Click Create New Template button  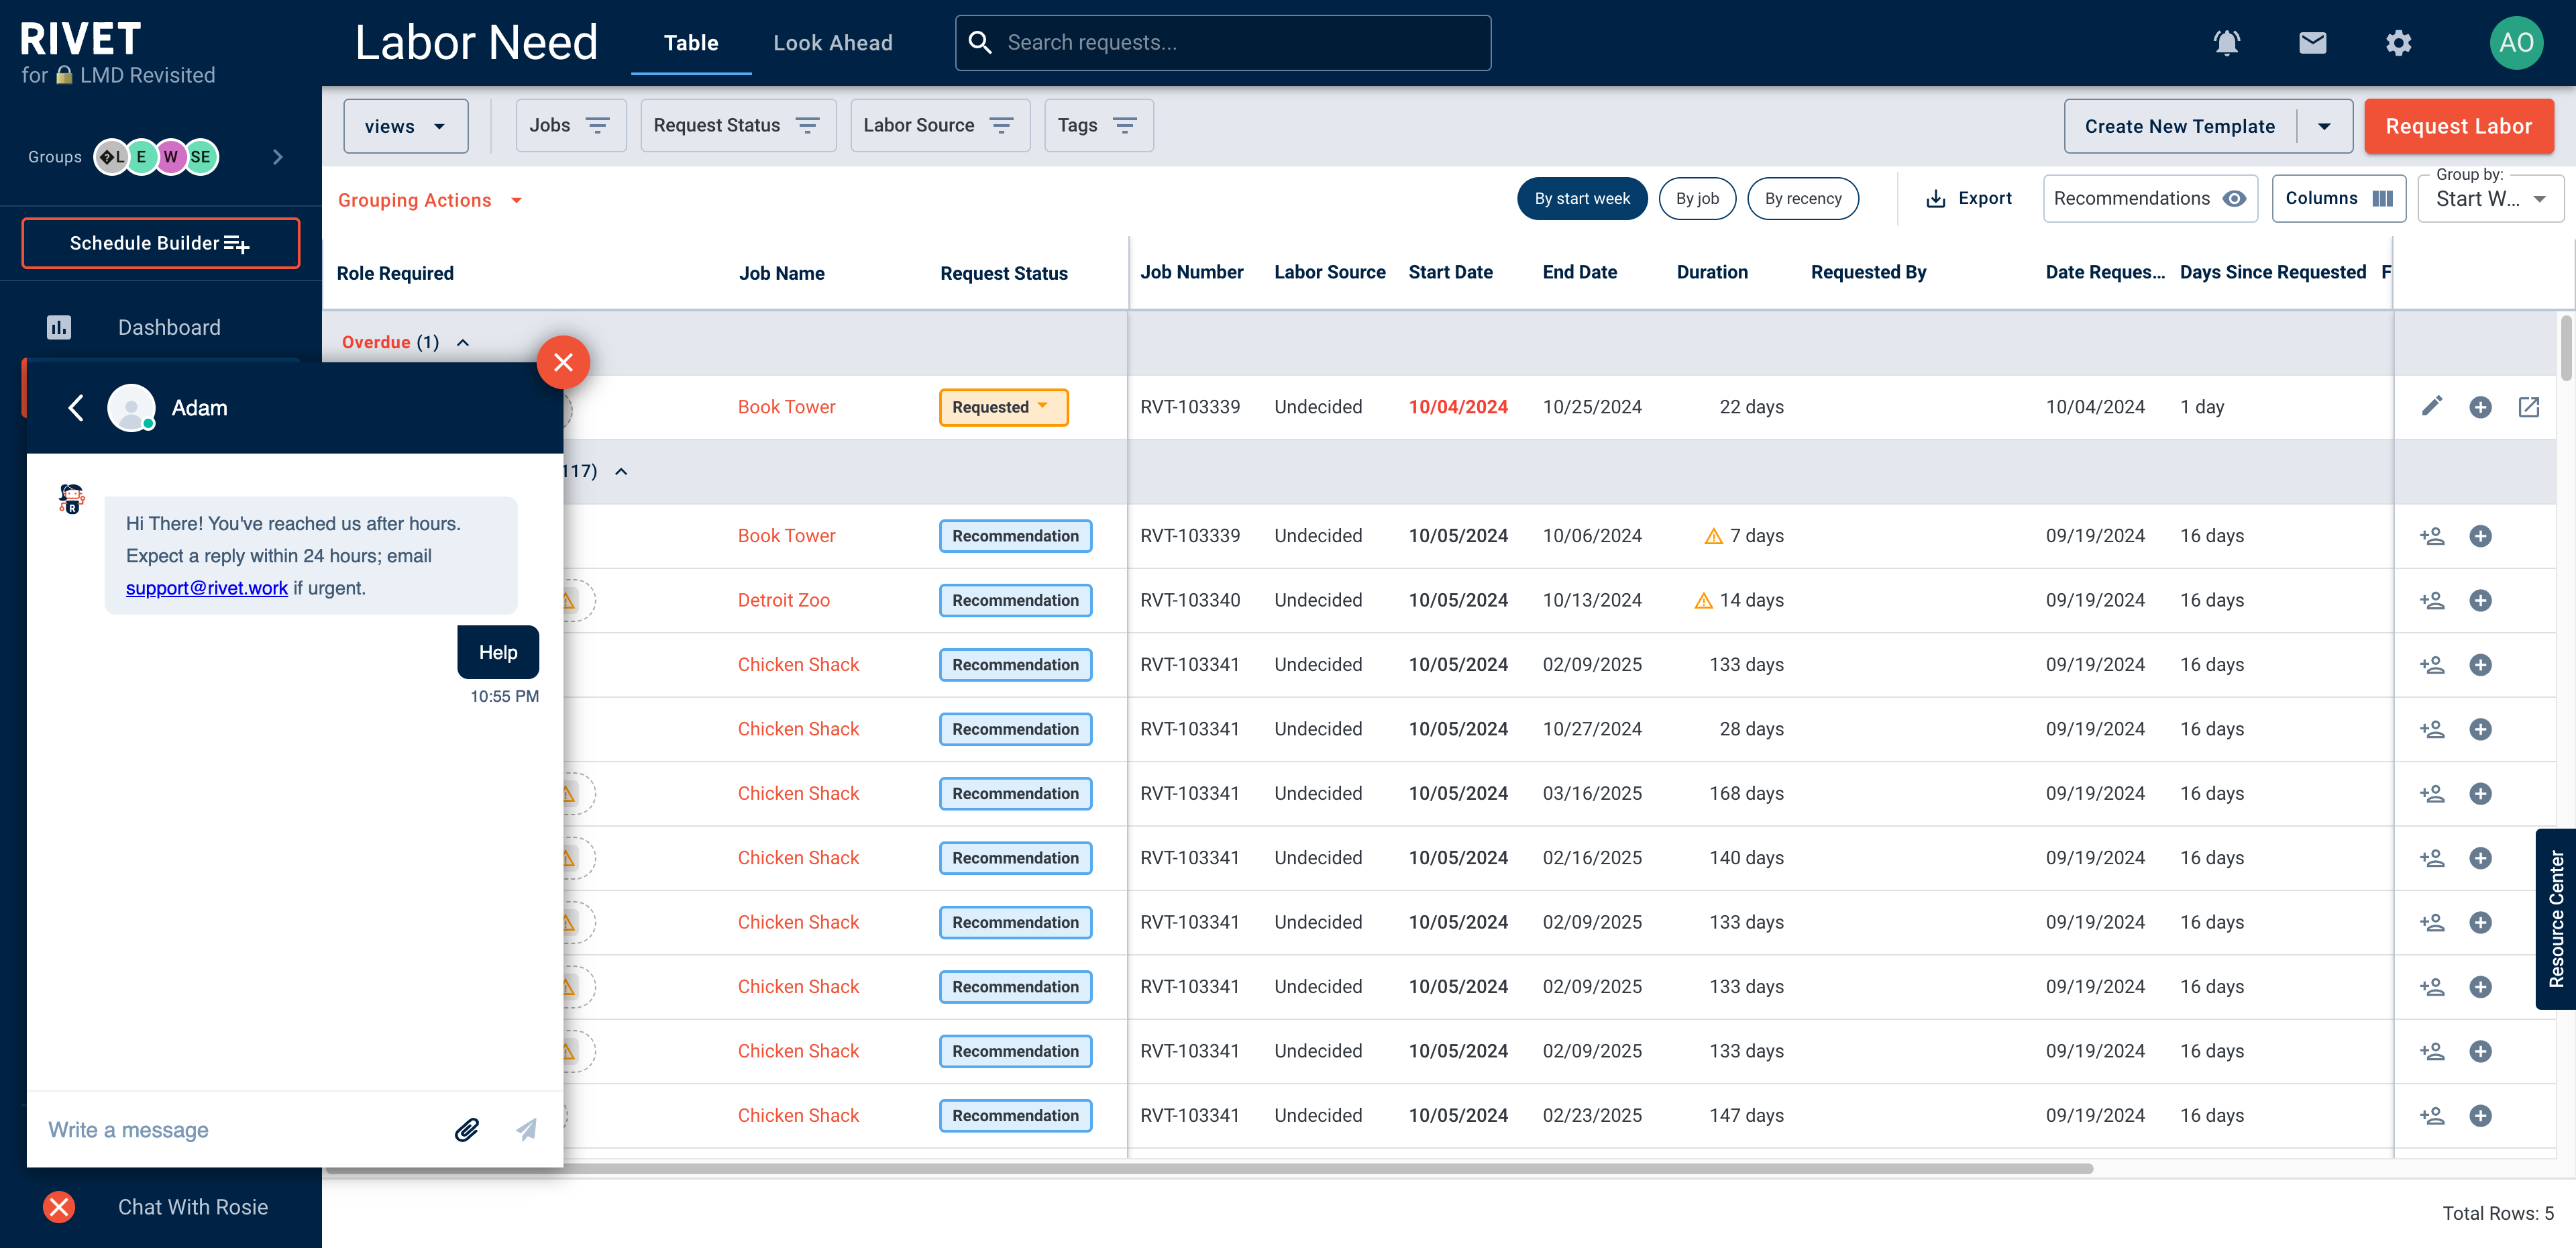(x=2179, y=126)
